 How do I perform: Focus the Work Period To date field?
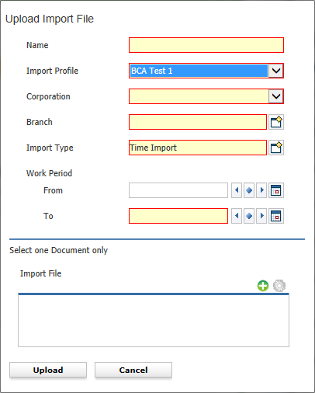click(x=178, y=216)
